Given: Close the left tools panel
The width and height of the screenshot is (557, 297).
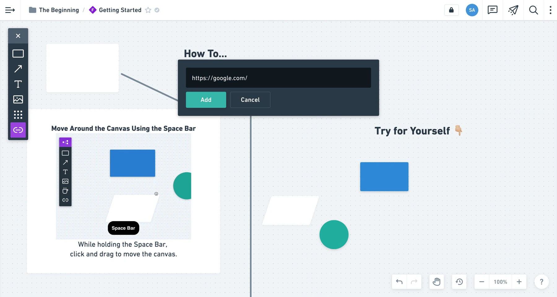Looking at the screenshot, I should (18, 36).
